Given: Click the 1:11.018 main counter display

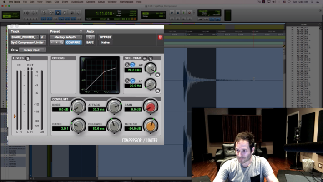Looking at the screenshot, I should pos(104,14).
